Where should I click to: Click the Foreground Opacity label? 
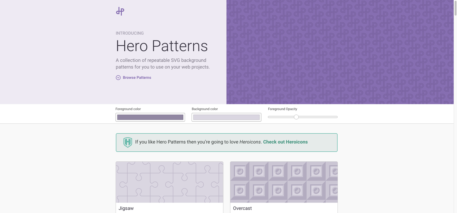[x=283, y=109]
